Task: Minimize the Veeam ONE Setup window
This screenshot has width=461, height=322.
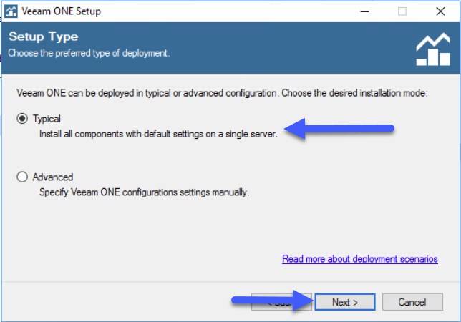Action: 364,11
